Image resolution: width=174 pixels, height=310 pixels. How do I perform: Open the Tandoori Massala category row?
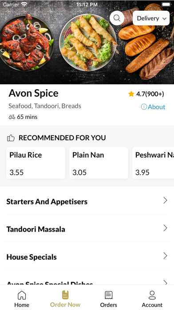pos(87,228)
